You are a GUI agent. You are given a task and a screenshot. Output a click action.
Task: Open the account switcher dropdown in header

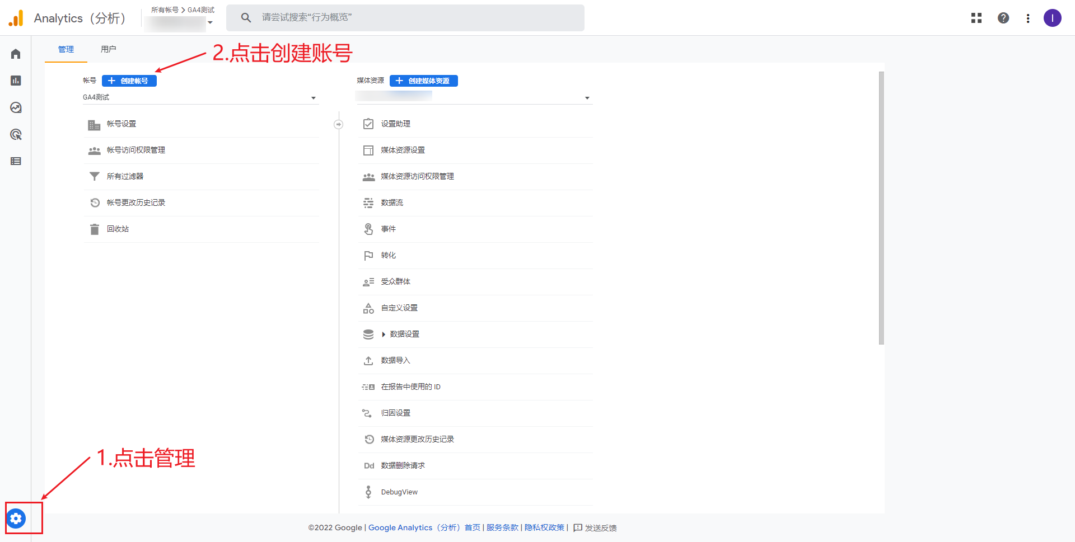click(x=210, y=23)
